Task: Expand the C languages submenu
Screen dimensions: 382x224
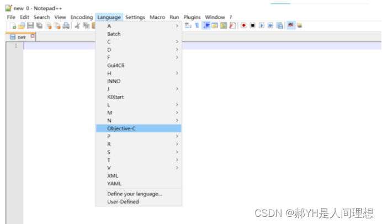Action: (x=139, y=42)
